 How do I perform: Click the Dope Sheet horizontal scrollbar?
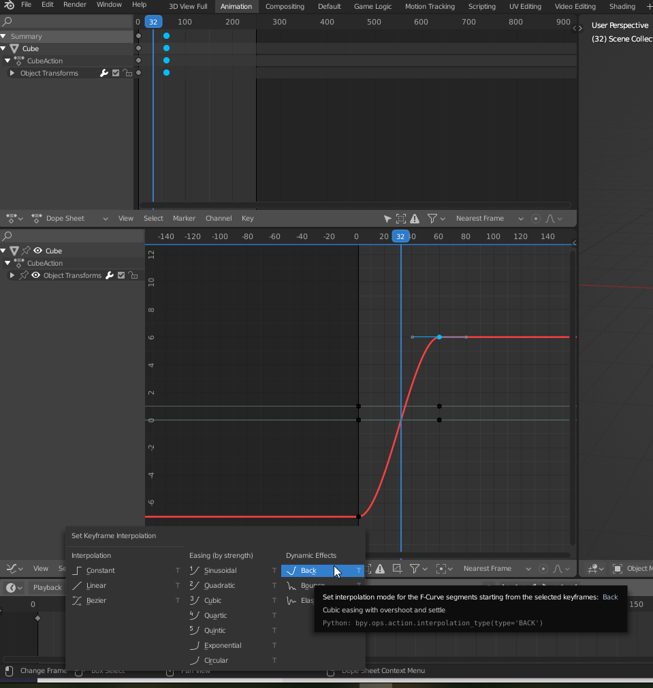coord(354,205)
